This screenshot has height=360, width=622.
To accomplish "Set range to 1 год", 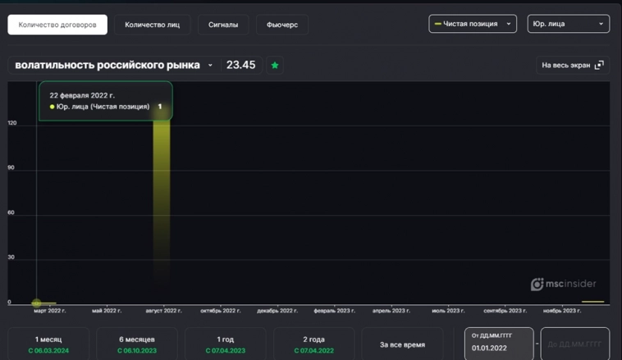I will [x=225, y=344].
